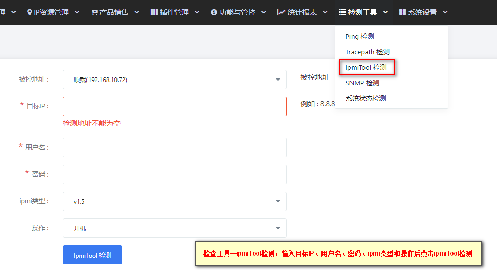The width and height of the screenshot is (497, 270).
Task: Click into the 用户名 text field
Action: pos(174,148)
